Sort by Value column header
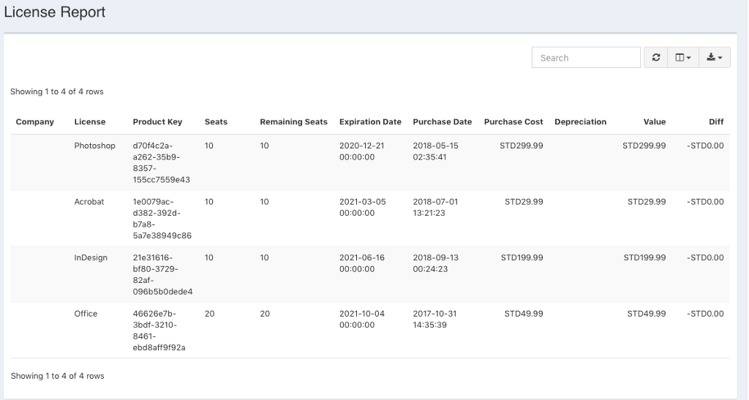 tap(654, 122)
